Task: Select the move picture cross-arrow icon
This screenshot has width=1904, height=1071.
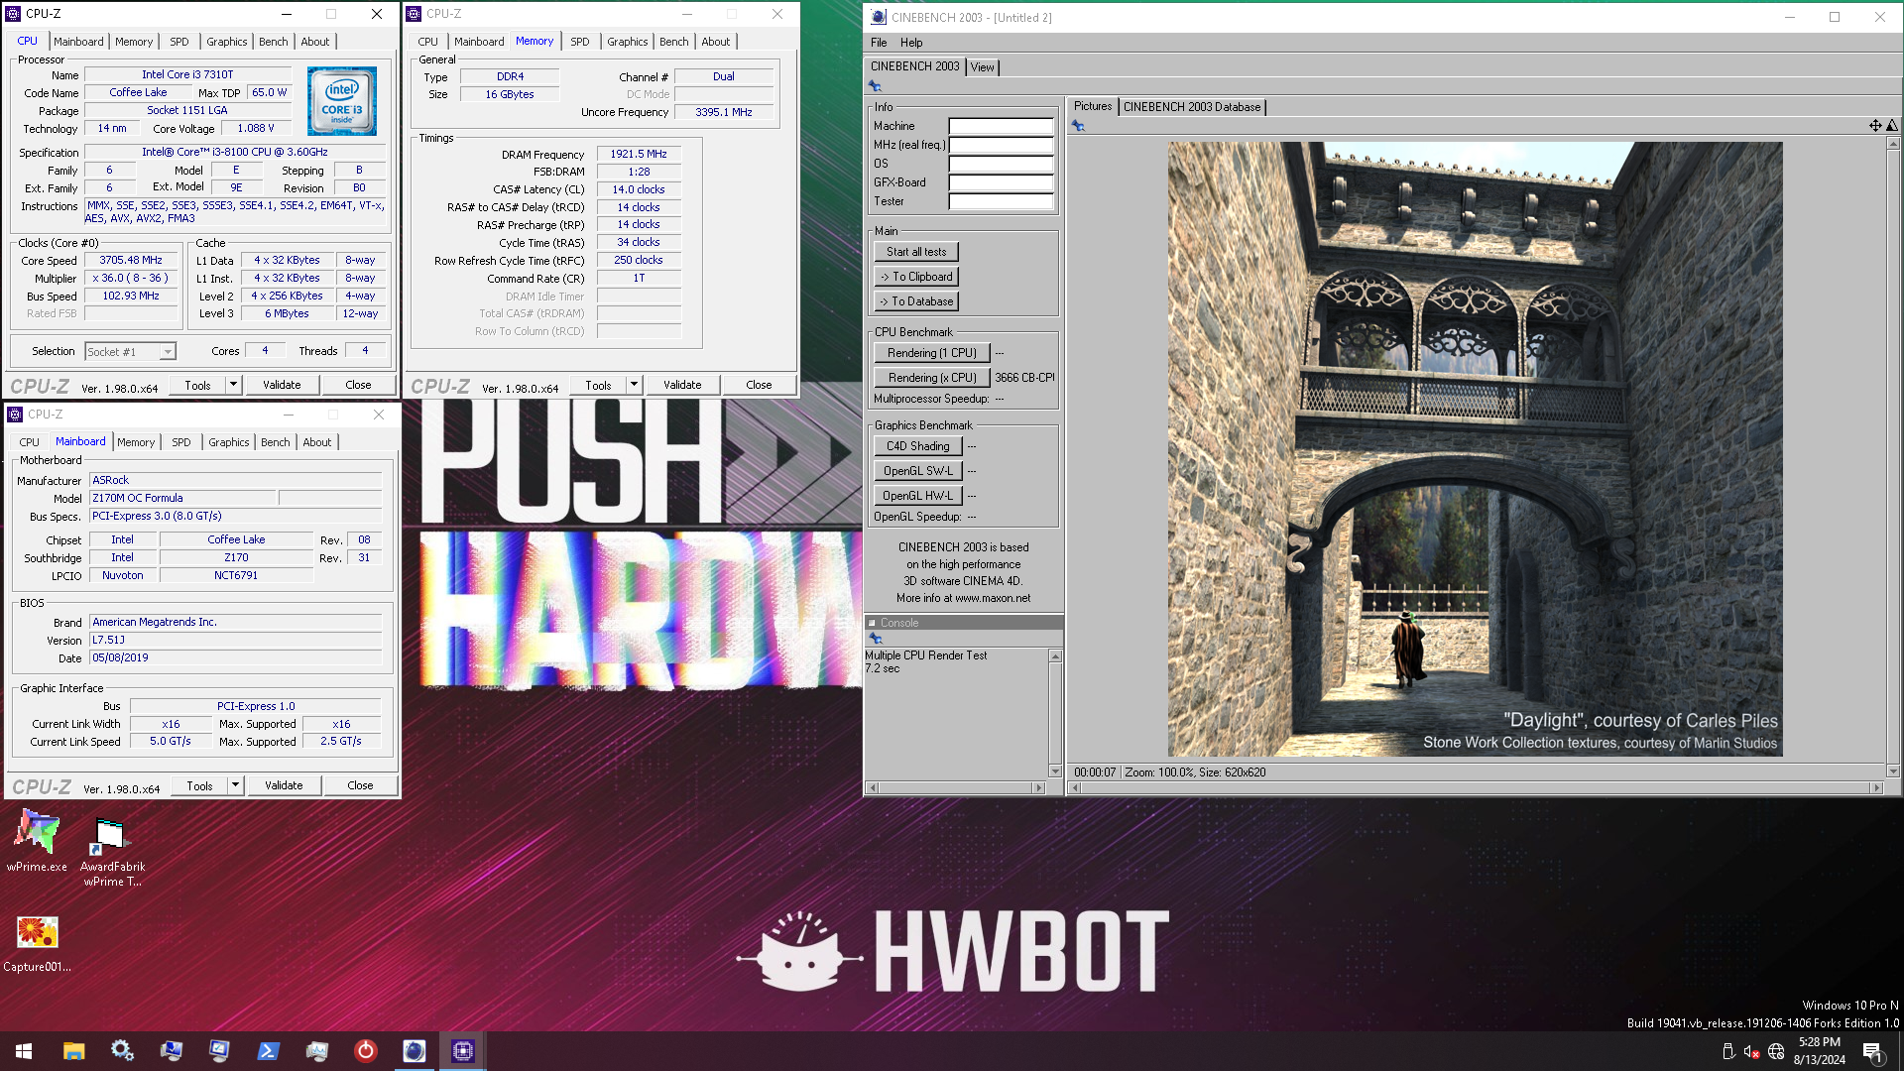Action: (x=1875, y=126)
